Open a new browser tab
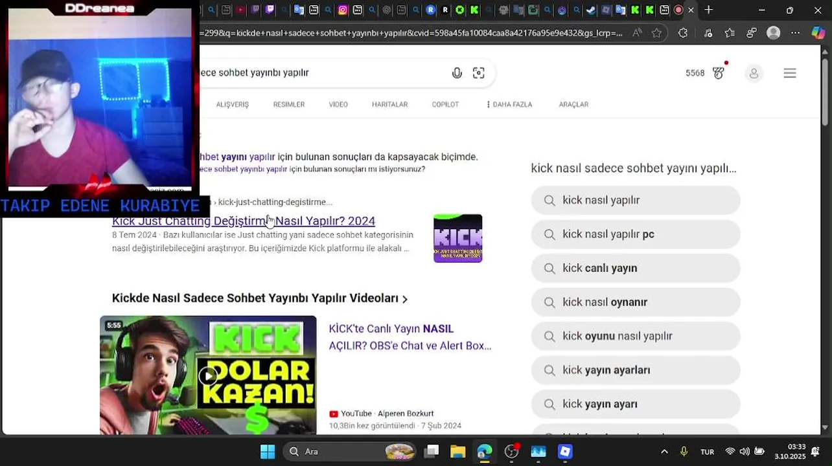 pyautogui.click(x=709, y=10)
